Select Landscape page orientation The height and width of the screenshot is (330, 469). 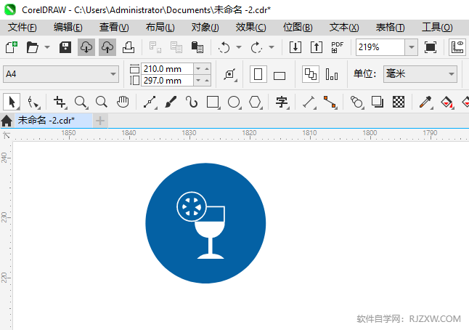[x=280, y=76]
